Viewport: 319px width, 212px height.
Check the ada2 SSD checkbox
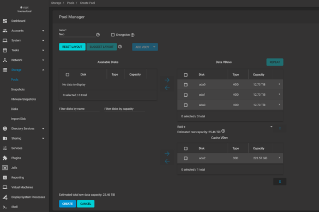(185, 158)
